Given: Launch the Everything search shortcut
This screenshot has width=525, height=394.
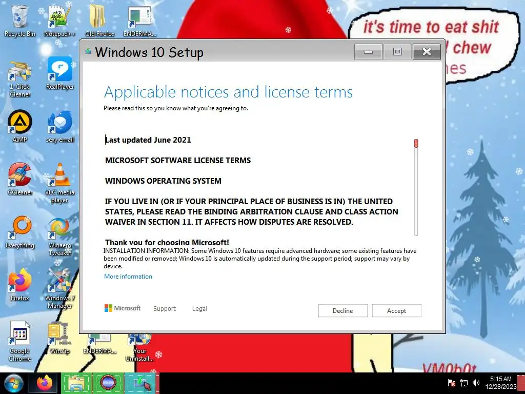Looking at the screenshot, I should (20, 232).
